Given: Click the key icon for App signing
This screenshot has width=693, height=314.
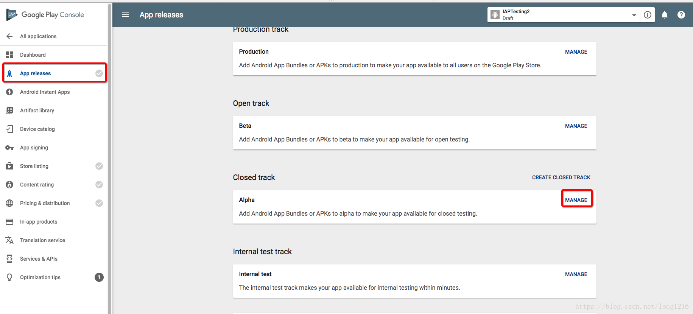Looking at the screenshot, I should pos(9,148).
